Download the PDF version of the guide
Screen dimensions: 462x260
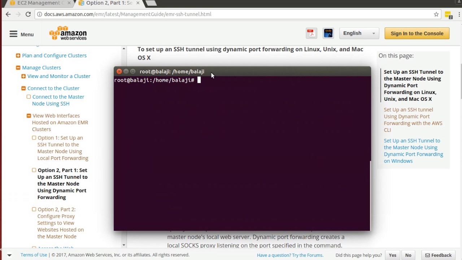pyautogui.click(x=311, y=33)
